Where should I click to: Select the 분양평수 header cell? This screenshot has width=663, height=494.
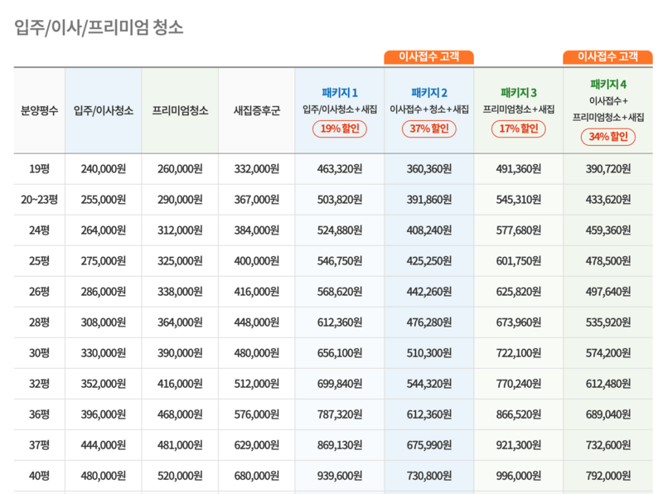[x=36, y=109]
